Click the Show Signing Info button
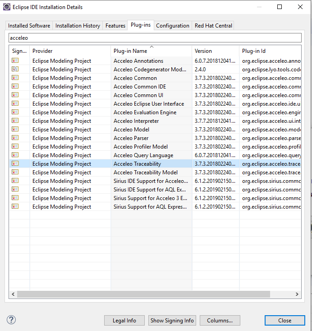This screenshot has width=312, height=331. (172, 321)
